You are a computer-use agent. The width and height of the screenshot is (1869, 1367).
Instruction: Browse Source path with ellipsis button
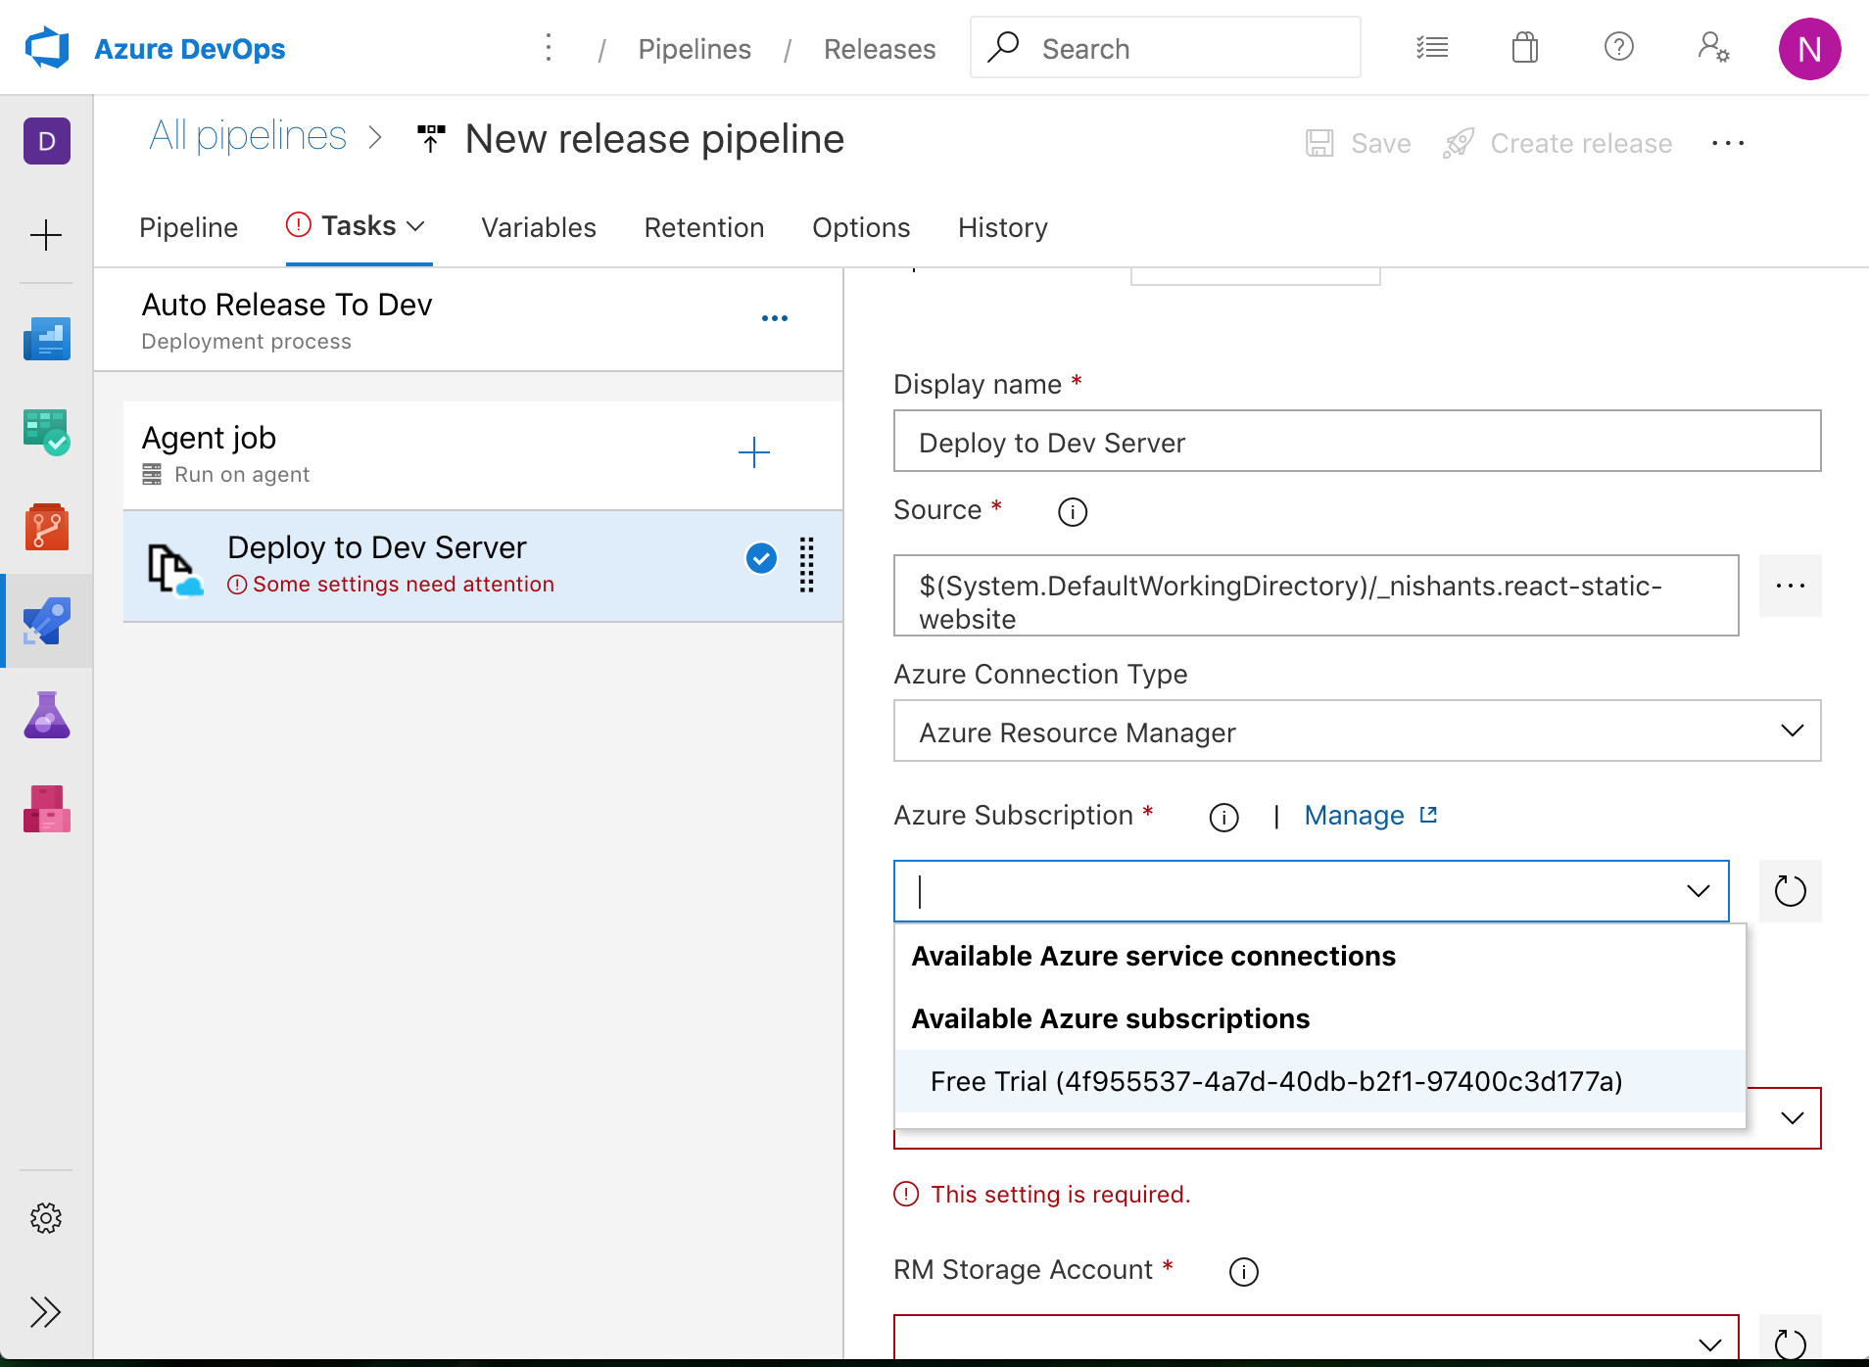point(1790,586)
